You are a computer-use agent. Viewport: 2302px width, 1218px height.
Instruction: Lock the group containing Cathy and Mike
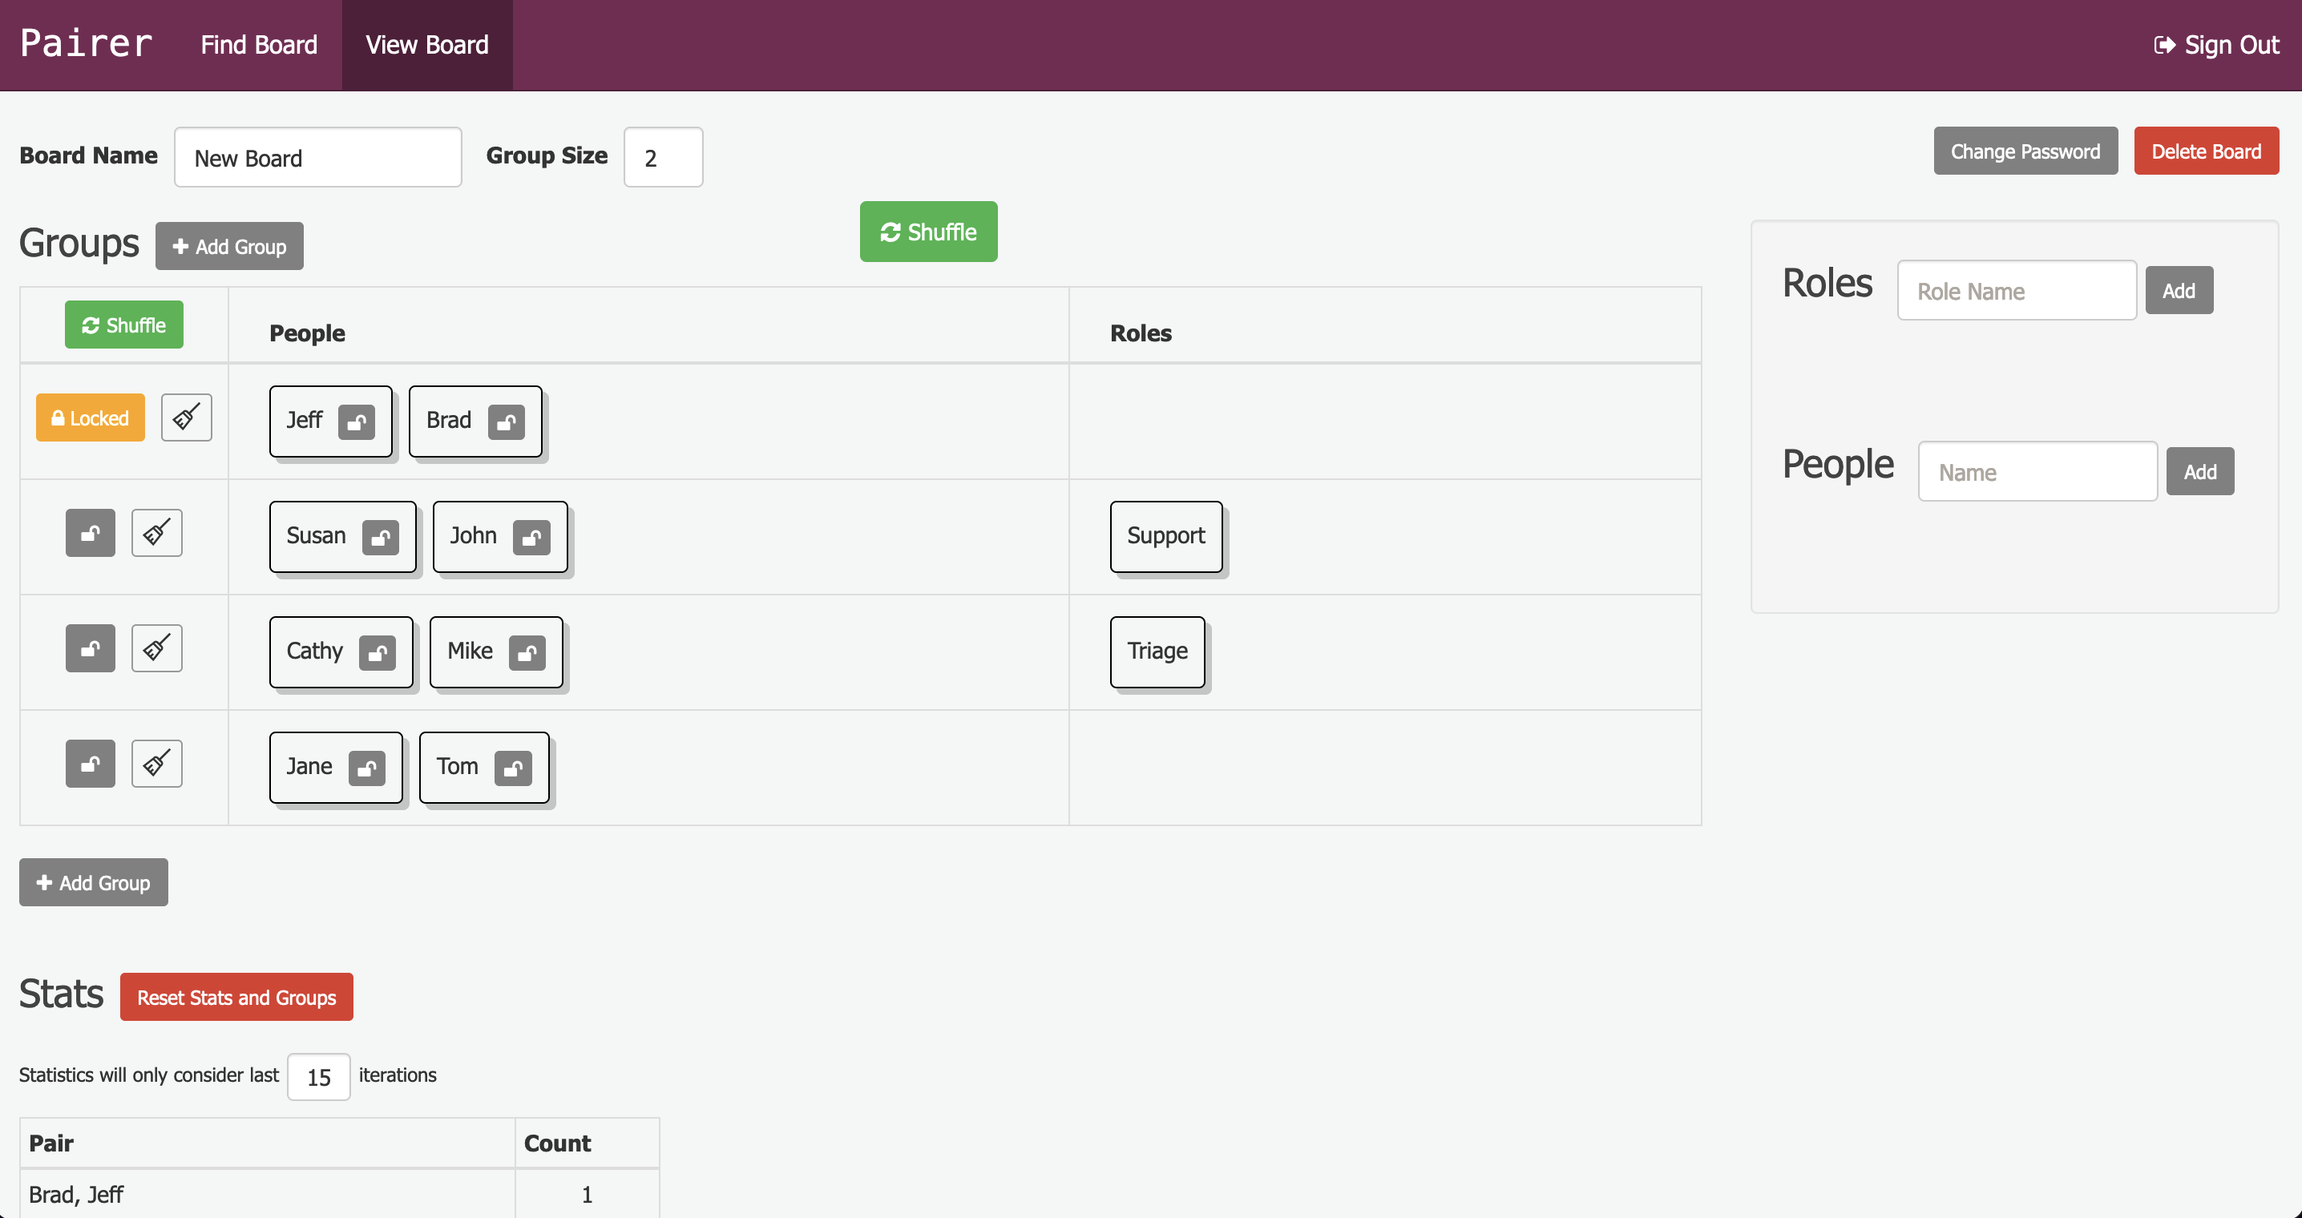tap(91, 648)
